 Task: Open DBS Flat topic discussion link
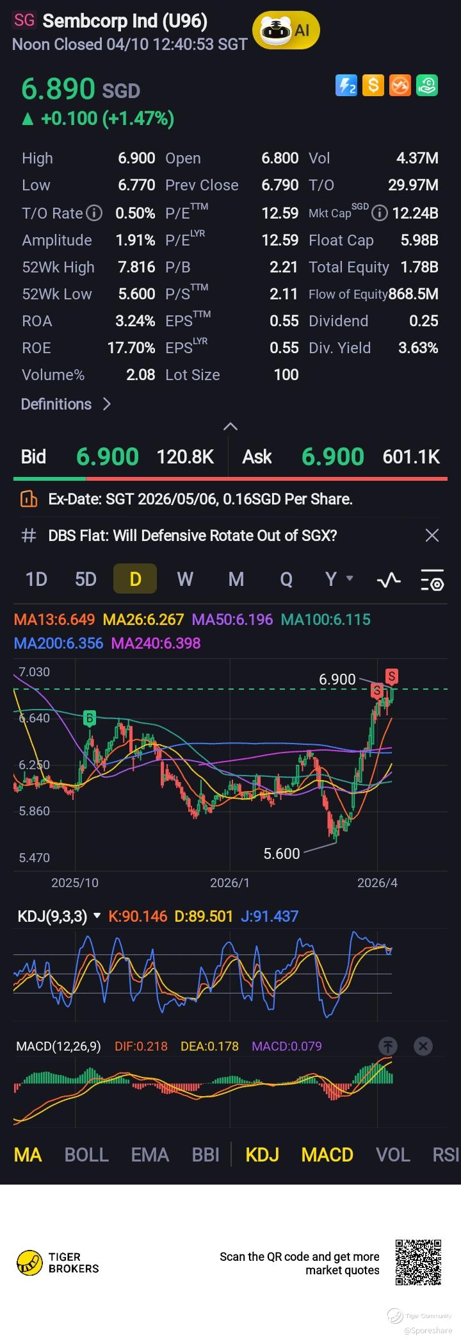(x=193, y=535)
